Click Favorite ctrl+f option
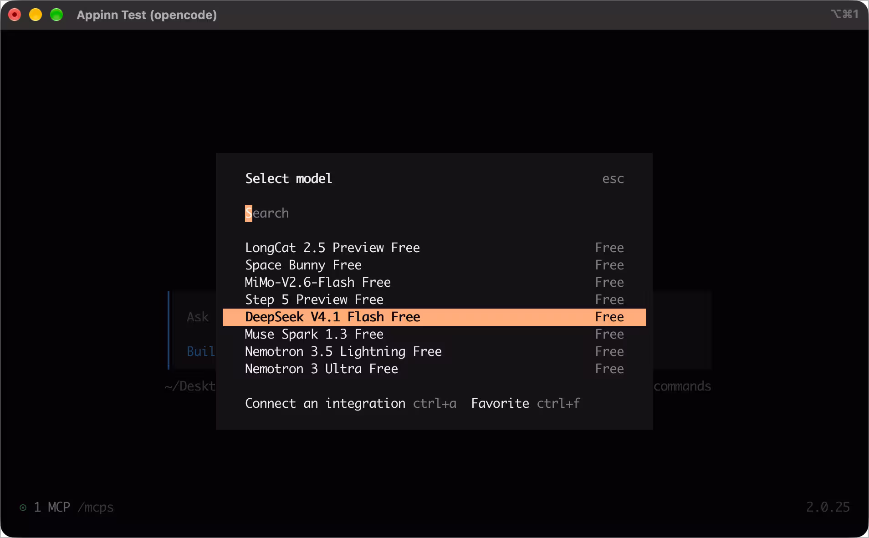The image size is (869, 538). point(526,403)
